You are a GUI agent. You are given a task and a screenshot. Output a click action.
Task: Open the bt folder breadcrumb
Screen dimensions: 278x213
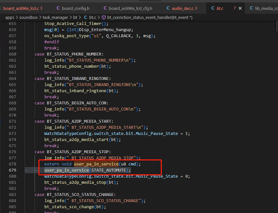point(75,17)
